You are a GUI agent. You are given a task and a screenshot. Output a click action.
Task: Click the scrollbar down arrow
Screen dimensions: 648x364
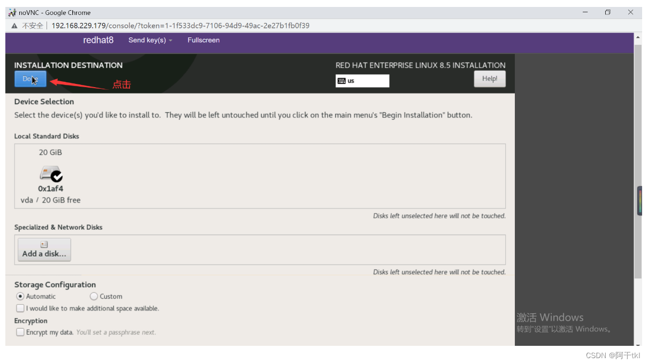[637, 344]
